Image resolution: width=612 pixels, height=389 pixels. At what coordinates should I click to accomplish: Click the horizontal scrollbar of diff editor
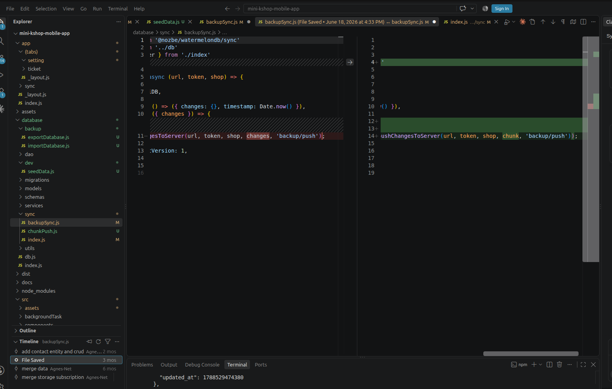(530, 354)
